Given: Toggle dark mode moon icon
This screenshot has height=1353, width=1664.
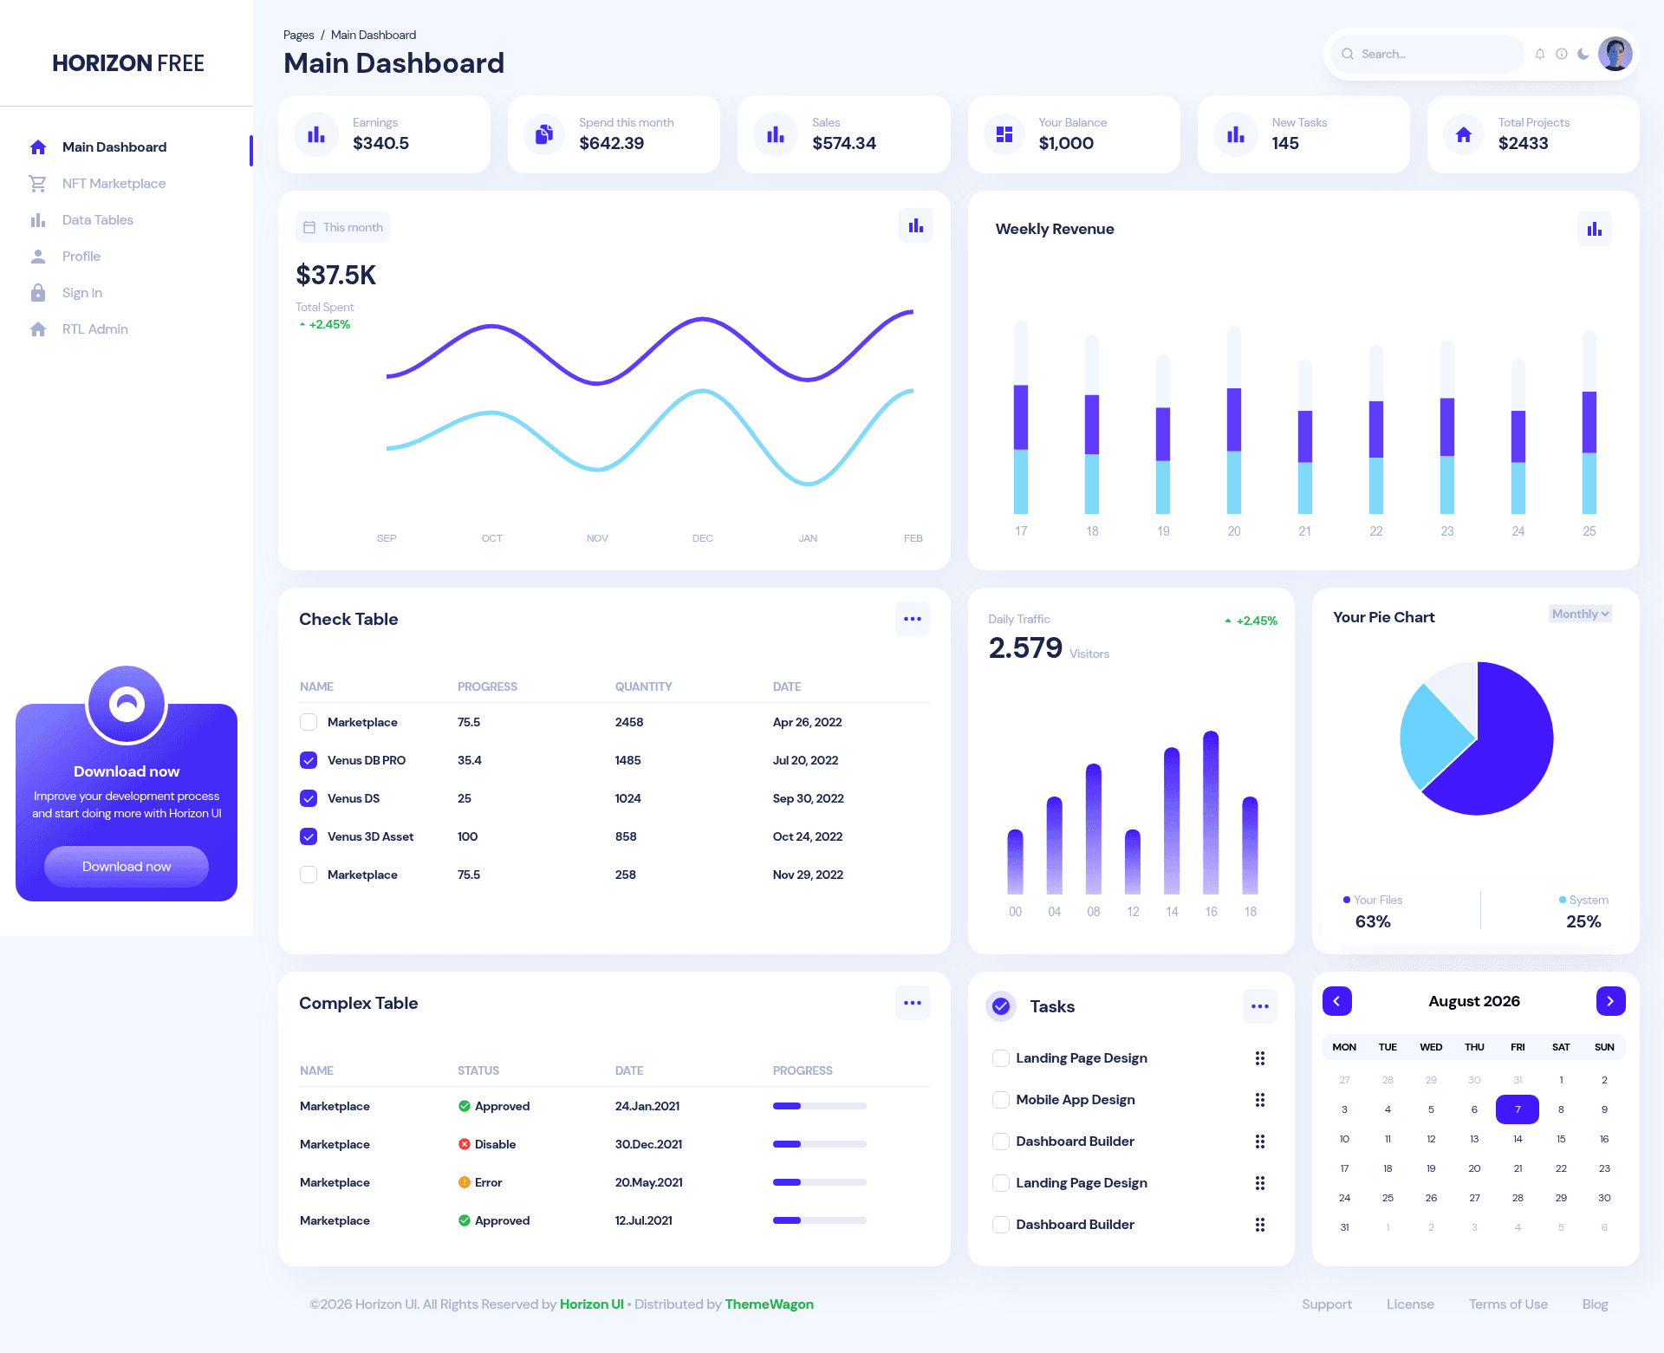Looking at the screenshot, I should (x=1583, y=54).
